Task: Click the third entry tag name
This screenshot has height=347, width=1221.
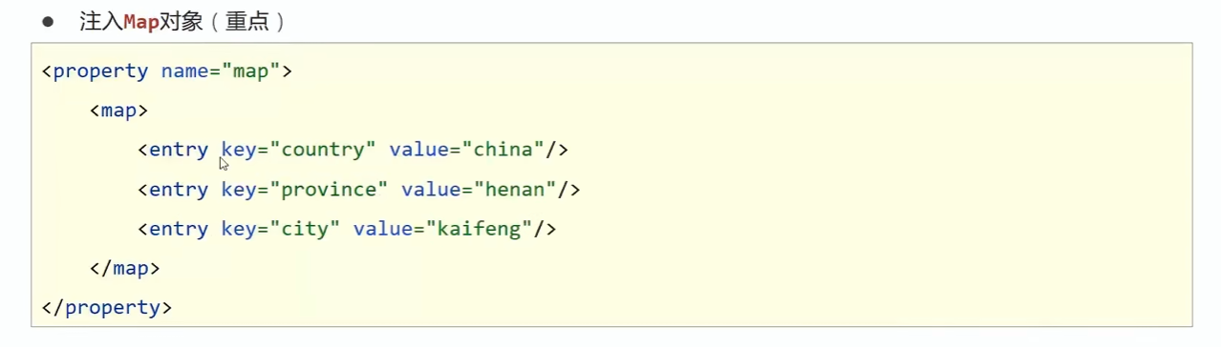Action: click(179, 229)
